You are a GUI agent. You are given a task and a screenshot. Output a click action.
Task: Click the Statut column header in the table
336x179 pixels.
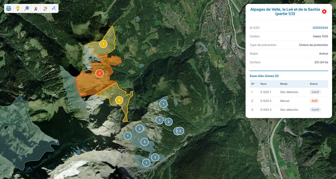pos(313,84)
